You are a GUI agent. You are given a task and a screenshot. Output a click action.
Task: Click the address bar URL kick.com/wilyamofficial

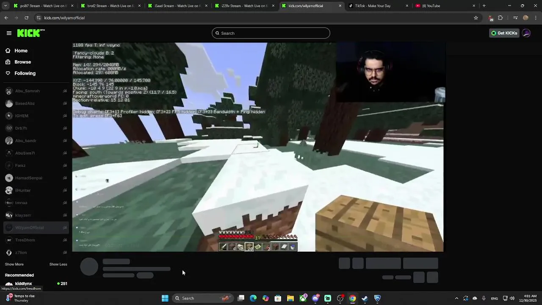(x=64, y=18)
